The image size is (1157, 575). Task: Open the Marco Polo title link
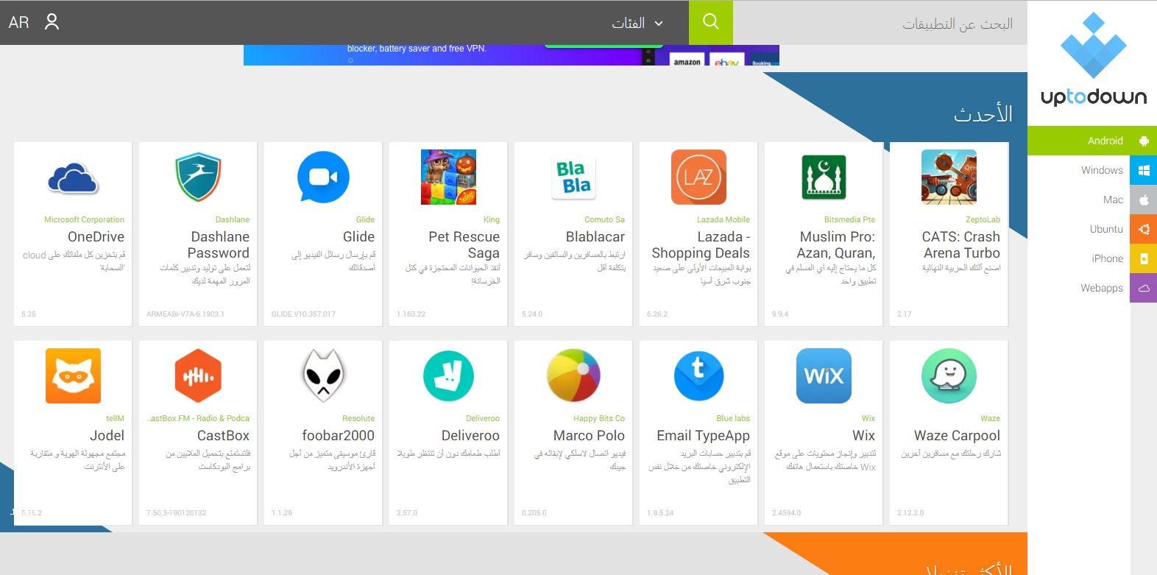click(x=589, y=436)
